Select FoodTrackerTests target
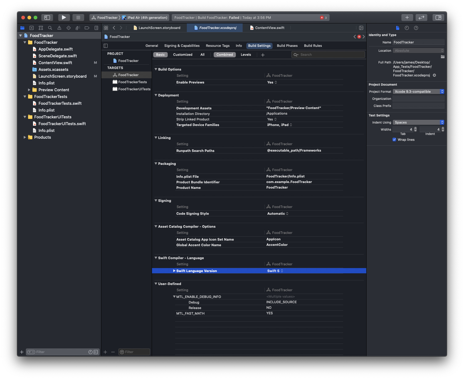Screen dimensions: 464x379 click(130, 82)
